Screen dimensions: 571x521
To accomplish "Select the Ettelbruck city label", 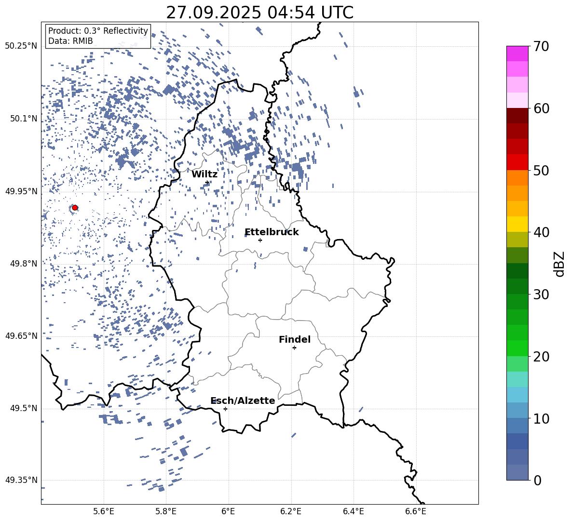I will tap(272, 232).
